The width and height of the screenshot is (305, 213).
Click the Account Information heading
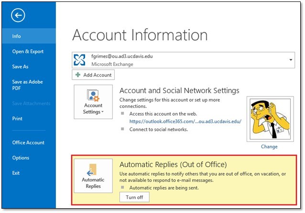[140, 35]
